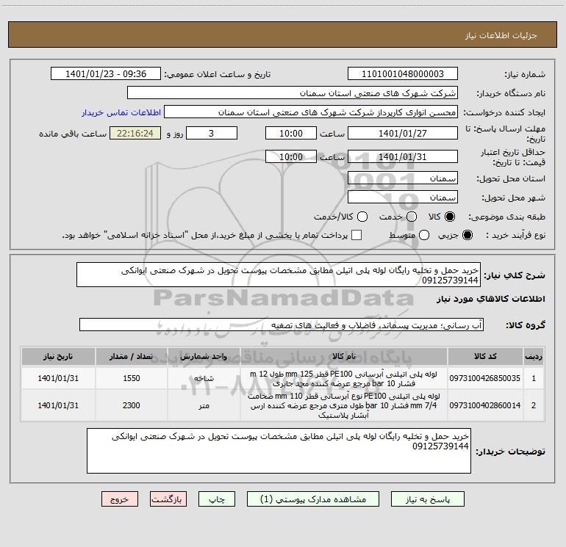
Task: Toggle the اسناد خزانه اسلامی payment checkbox
Action: 357,235
